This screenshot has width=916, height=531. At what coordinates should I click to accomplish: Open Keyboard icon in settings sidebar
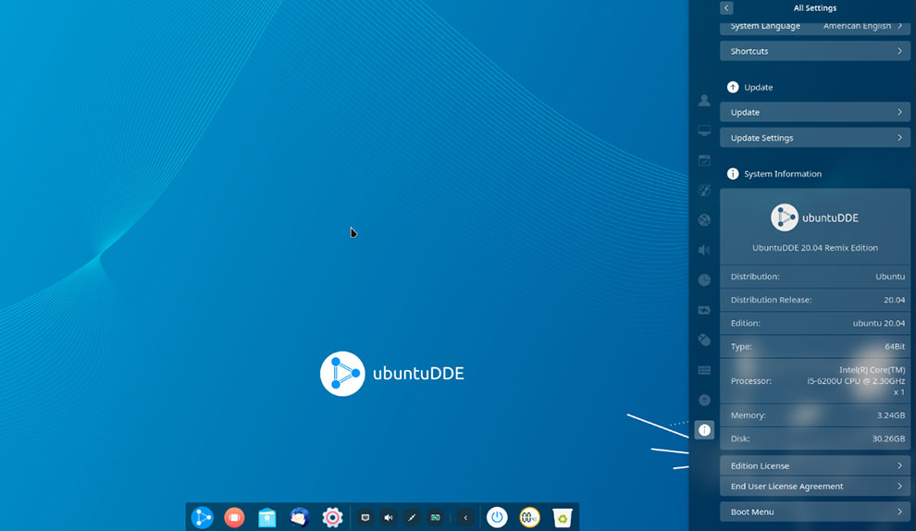coord(704,370)
